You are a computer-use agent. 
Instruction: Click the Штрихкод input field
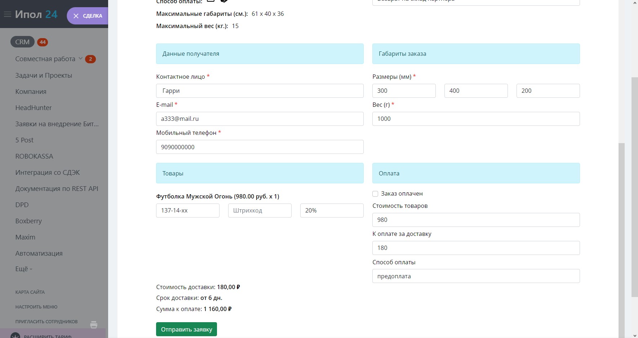pos(260,211)
